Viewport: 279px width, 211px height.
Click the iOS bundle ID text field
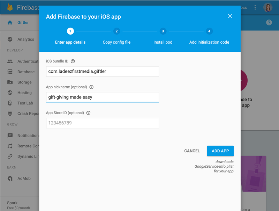click(x=103, y=71)
